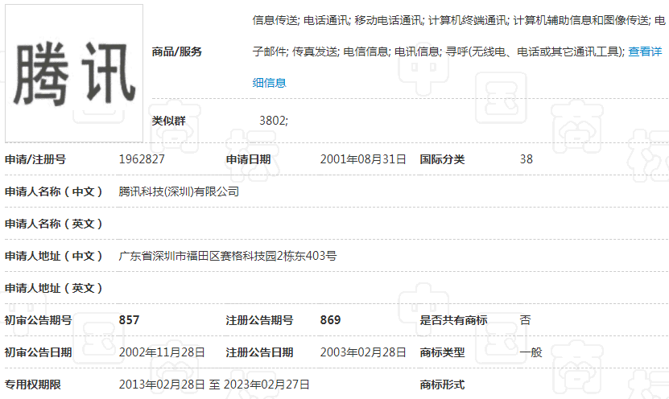
Task: Click the 腾讯 trademark image
Action: [74, 73]
